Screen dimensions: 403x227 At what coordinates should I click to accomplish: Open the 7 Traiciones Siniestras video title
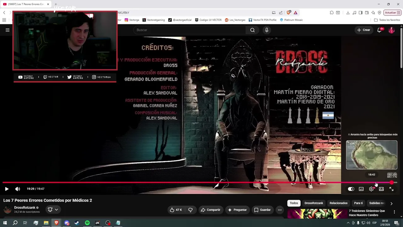coord(367,213)
